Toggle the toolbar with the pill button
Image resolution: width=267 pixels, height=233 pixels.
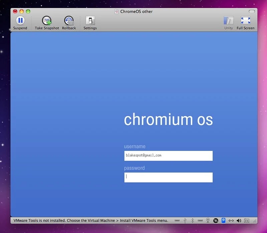252,11
